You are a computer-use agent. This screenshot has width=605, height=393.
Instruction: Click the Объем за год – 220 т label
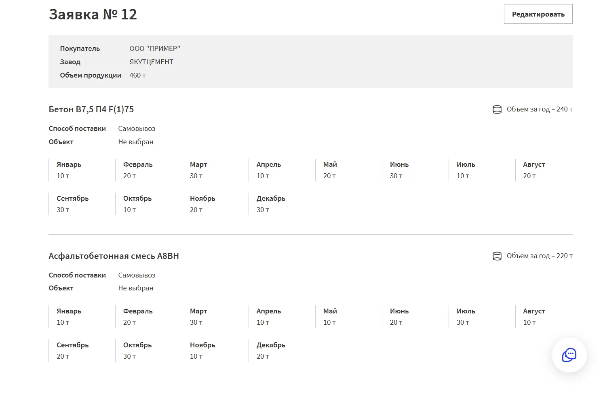click(539, 256)
